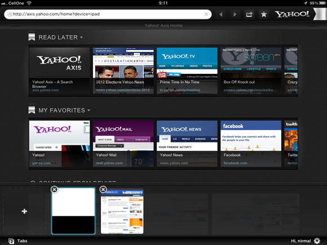This screenshot has height=245, width=327.
Task: Pull the silver ribbon tab at top right
Action: click(320, 14)
